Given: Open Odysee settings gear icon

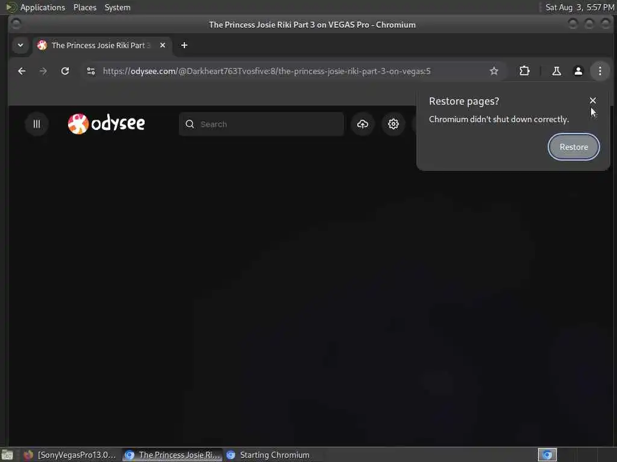Looking at the screenshot, I should pyautogui.click(x=393, y=124).
